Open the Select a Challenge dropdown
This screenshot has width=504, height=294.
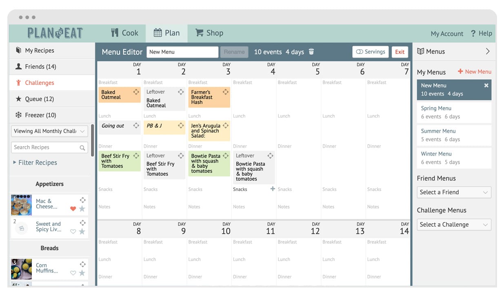click(454, 225)
